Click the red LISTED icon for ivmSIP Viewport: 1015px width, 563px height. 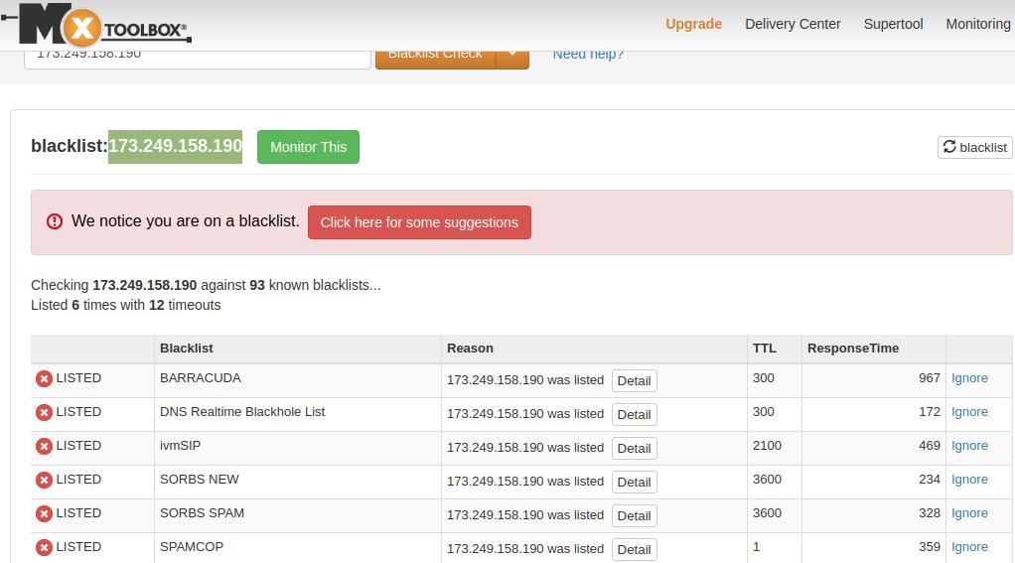pyautogui.click(x=44, y=446)
